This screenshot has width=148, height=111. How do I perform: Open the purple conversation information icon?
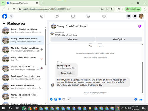tap(139, 26)
